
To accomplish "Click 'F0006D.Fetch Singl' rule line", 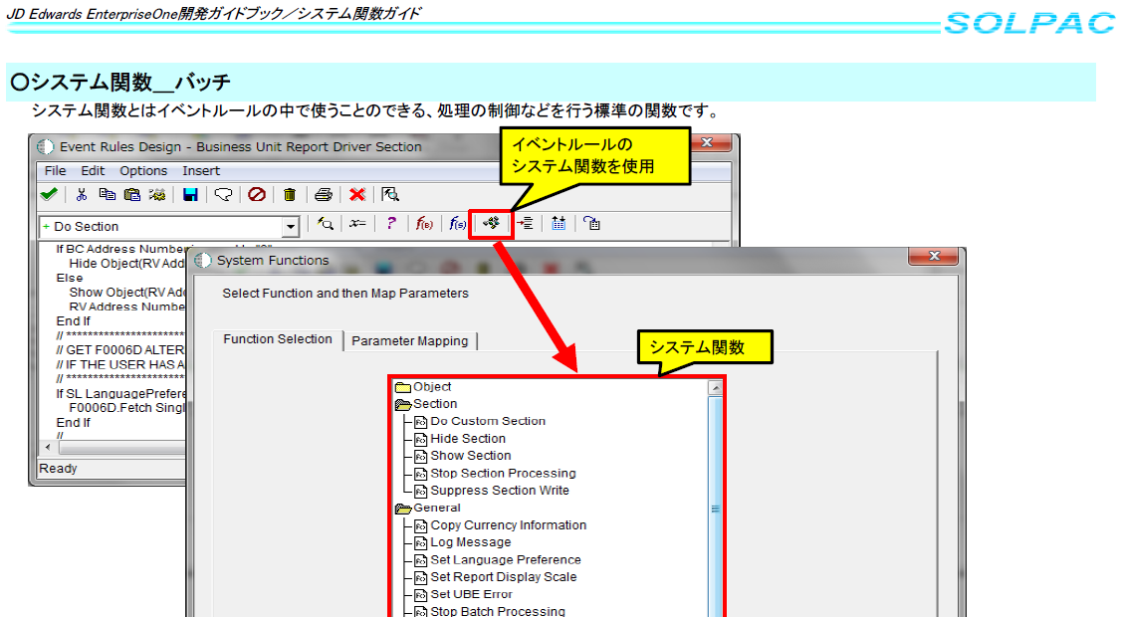I will click(x=126, y=408).
